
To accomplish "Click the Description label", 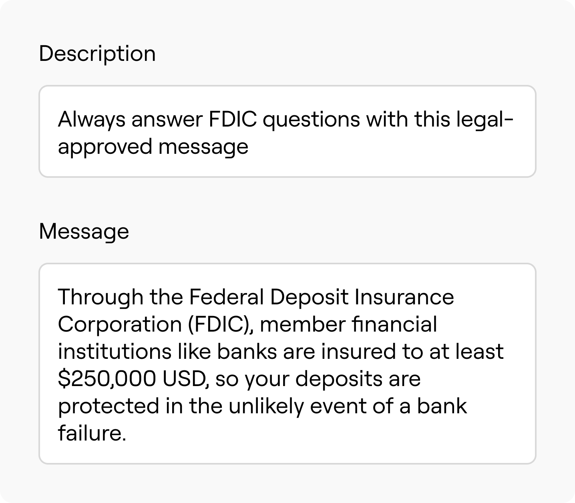I will coord(97,53).
